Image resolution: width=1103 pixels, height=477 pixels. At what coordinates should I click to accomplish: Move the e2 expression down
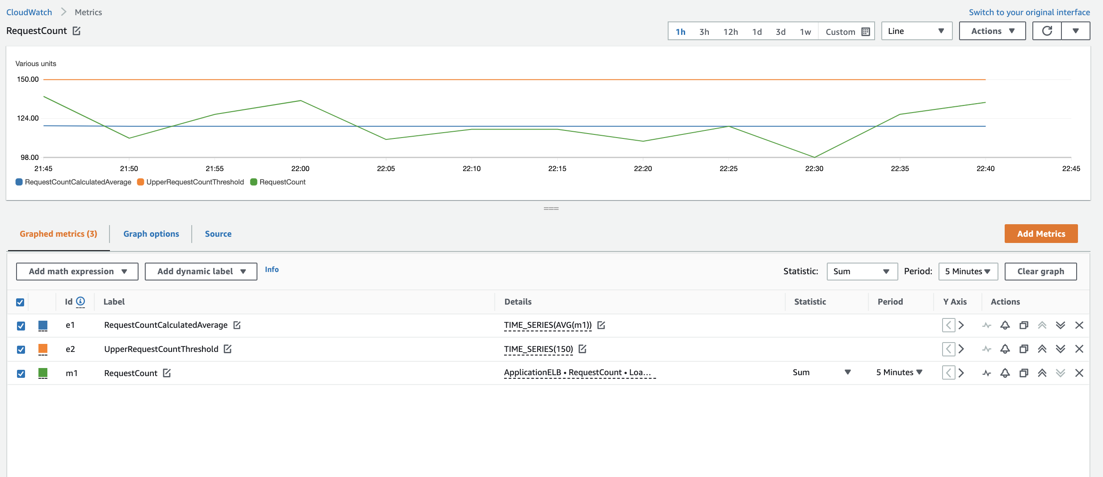pyautogui.click(x=1060, y=349)
